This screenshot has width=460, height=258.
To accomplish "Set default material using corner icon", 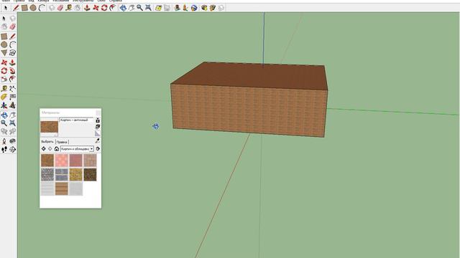I will click(98, 133).
